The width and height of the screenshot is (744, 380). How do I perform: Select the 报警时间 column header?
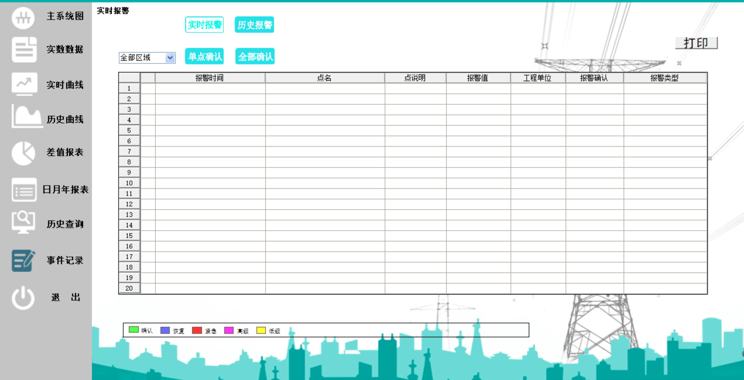[210, 78]
